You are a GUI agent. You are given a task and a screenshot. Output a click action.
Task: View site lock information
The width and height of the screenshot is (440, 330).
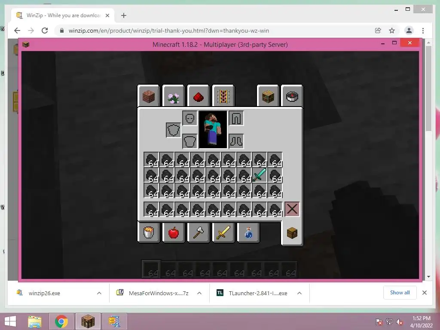[x=62, y=31]
